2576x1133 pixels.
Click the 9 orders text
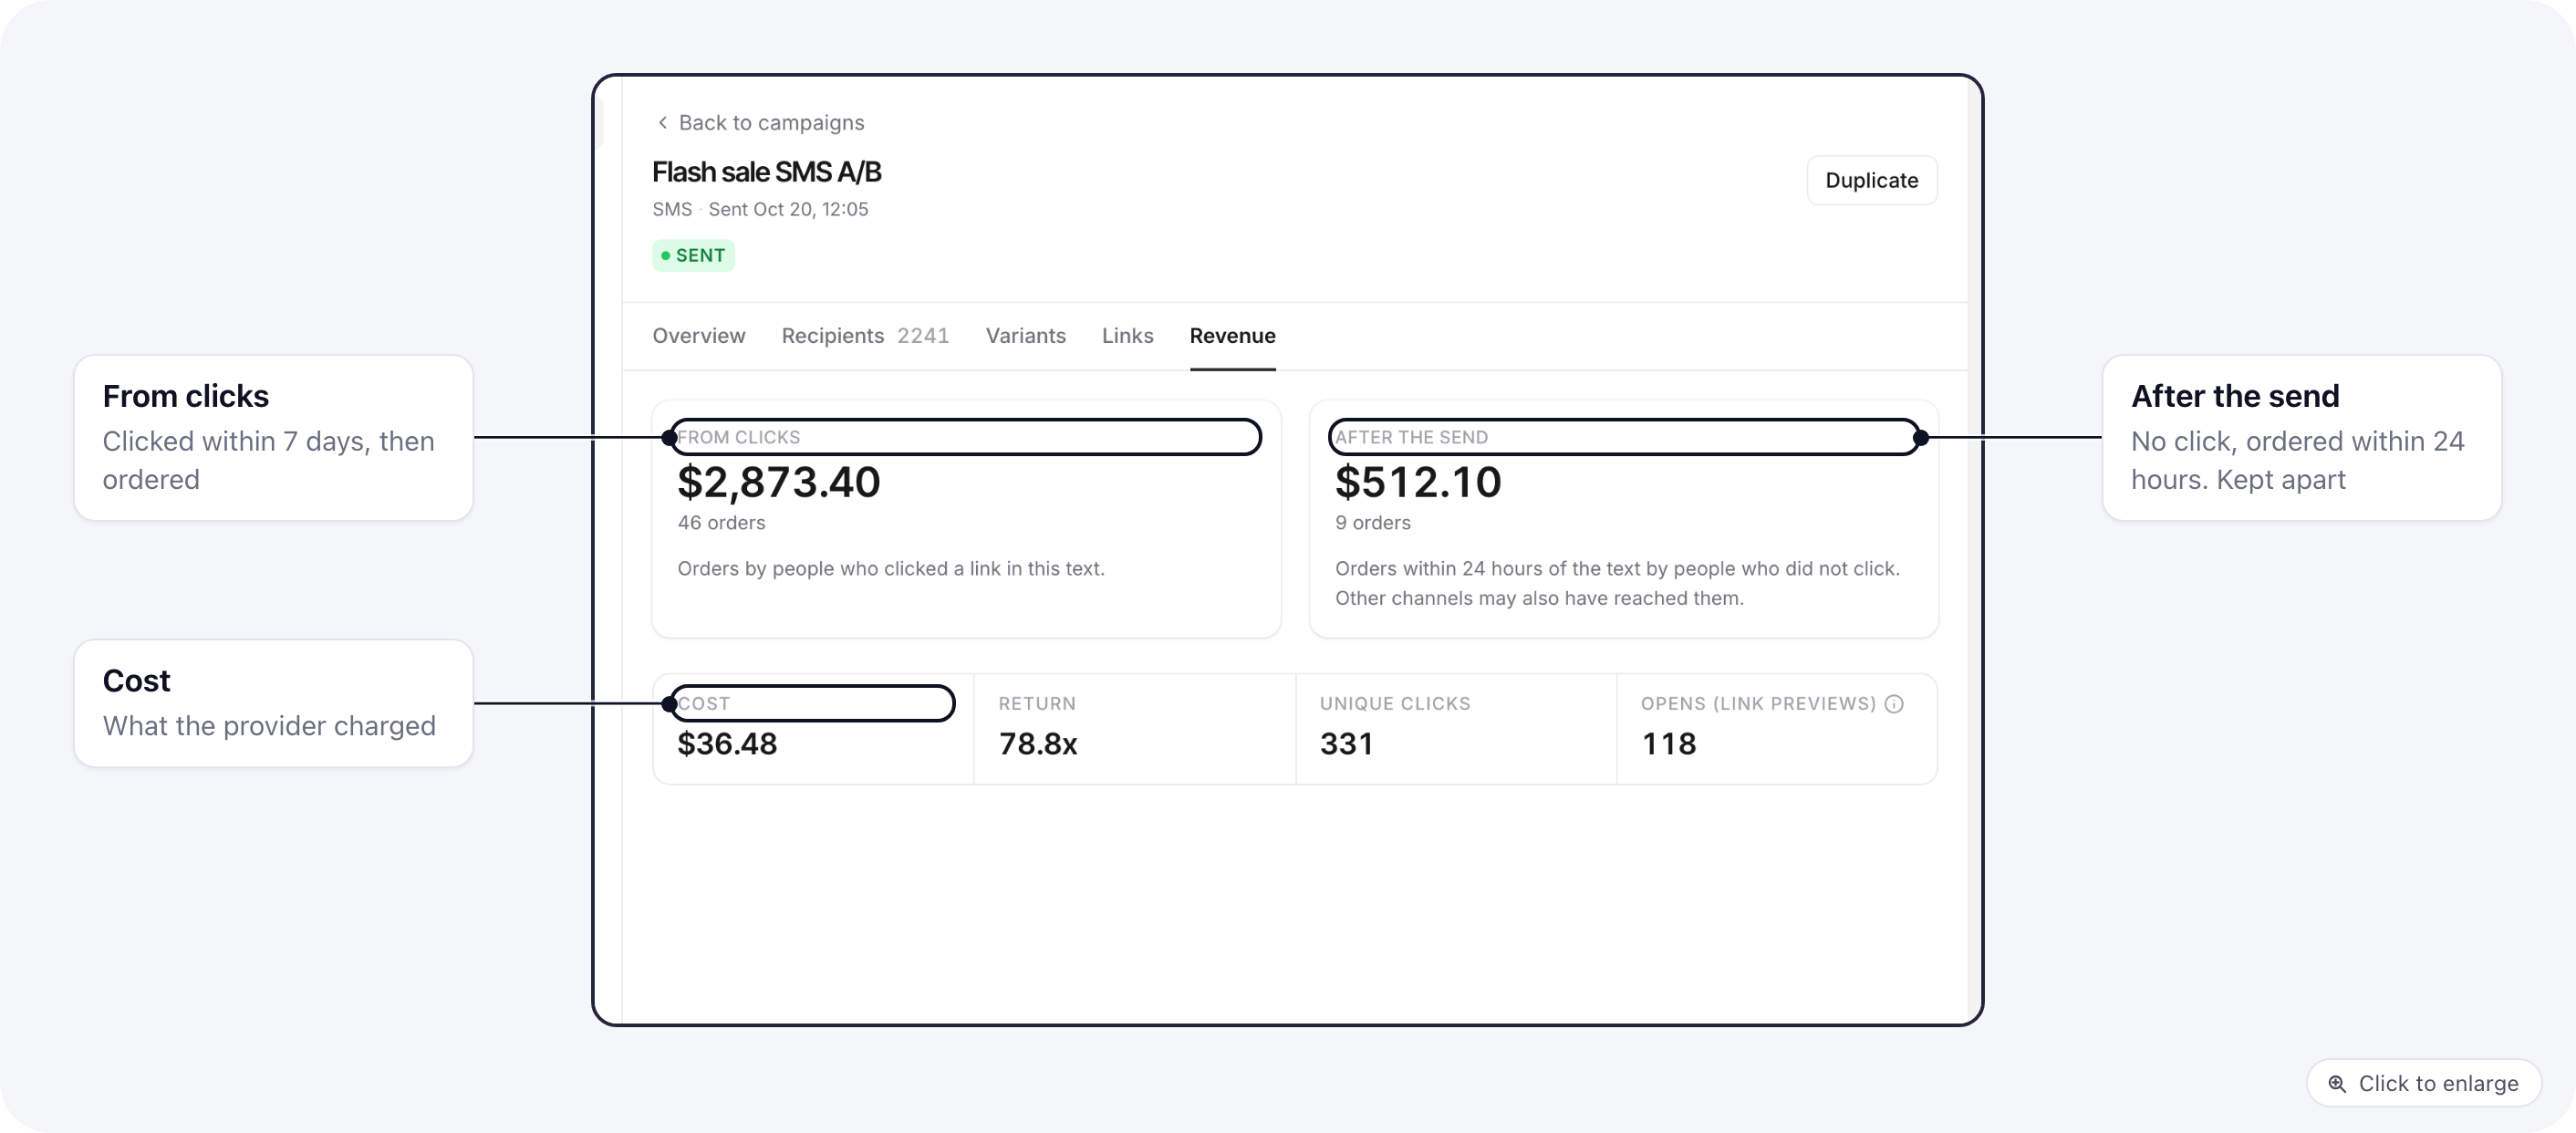click(x=1373, y=523)
